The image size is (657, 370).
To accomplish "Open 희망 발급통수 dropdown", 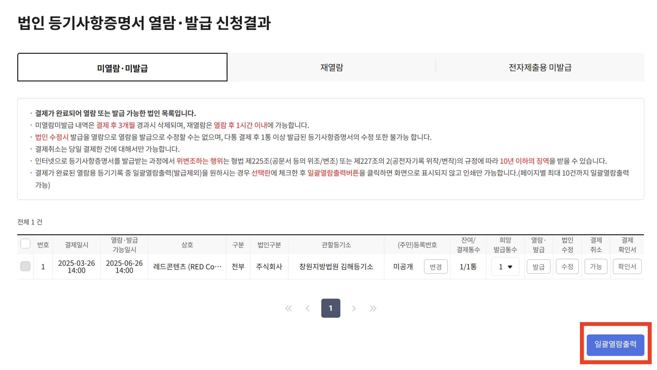I will [x=505, y=267].
